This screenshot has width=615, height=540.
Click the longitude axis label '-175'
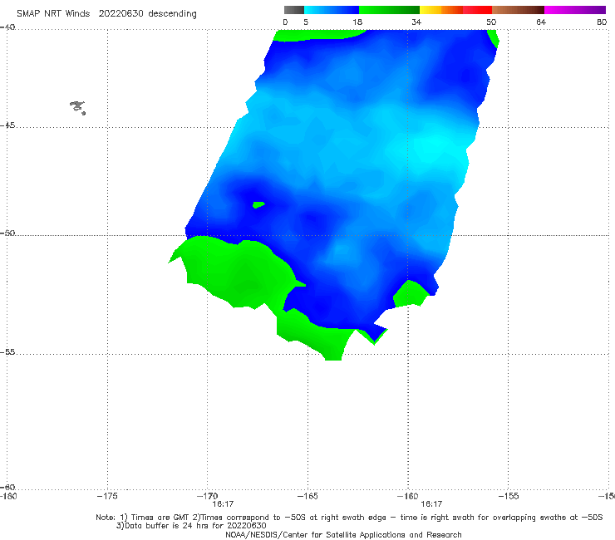(107, 496)
